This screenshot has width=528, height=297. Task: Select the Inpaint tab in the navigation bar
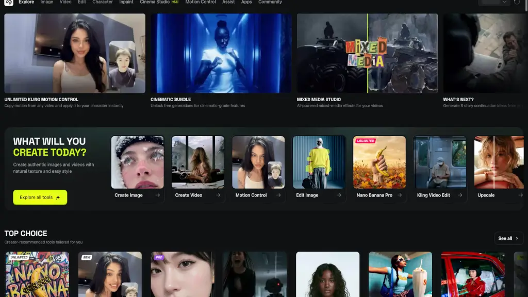click(126, 2)
